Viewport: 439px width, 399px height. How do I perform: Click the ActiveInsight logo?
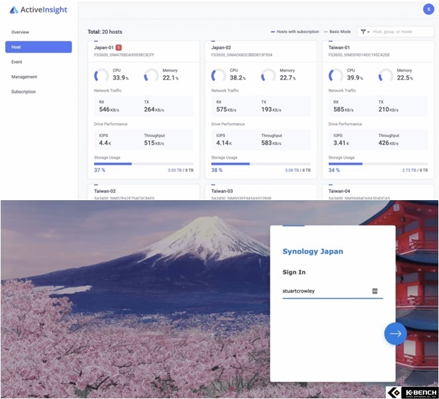pyautogui.click(x=39, y=10)
